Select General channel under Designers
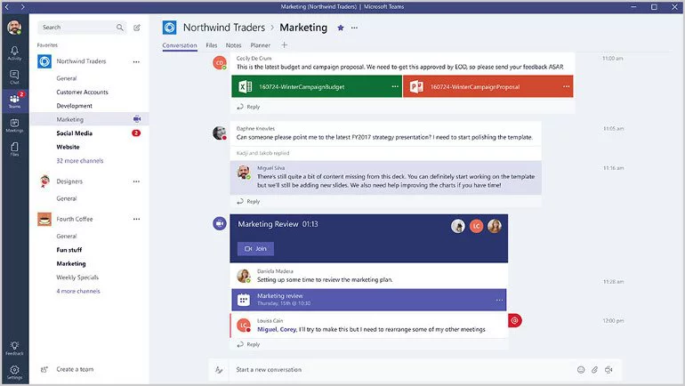Screen dimensions: 685x386 (67, 198)
